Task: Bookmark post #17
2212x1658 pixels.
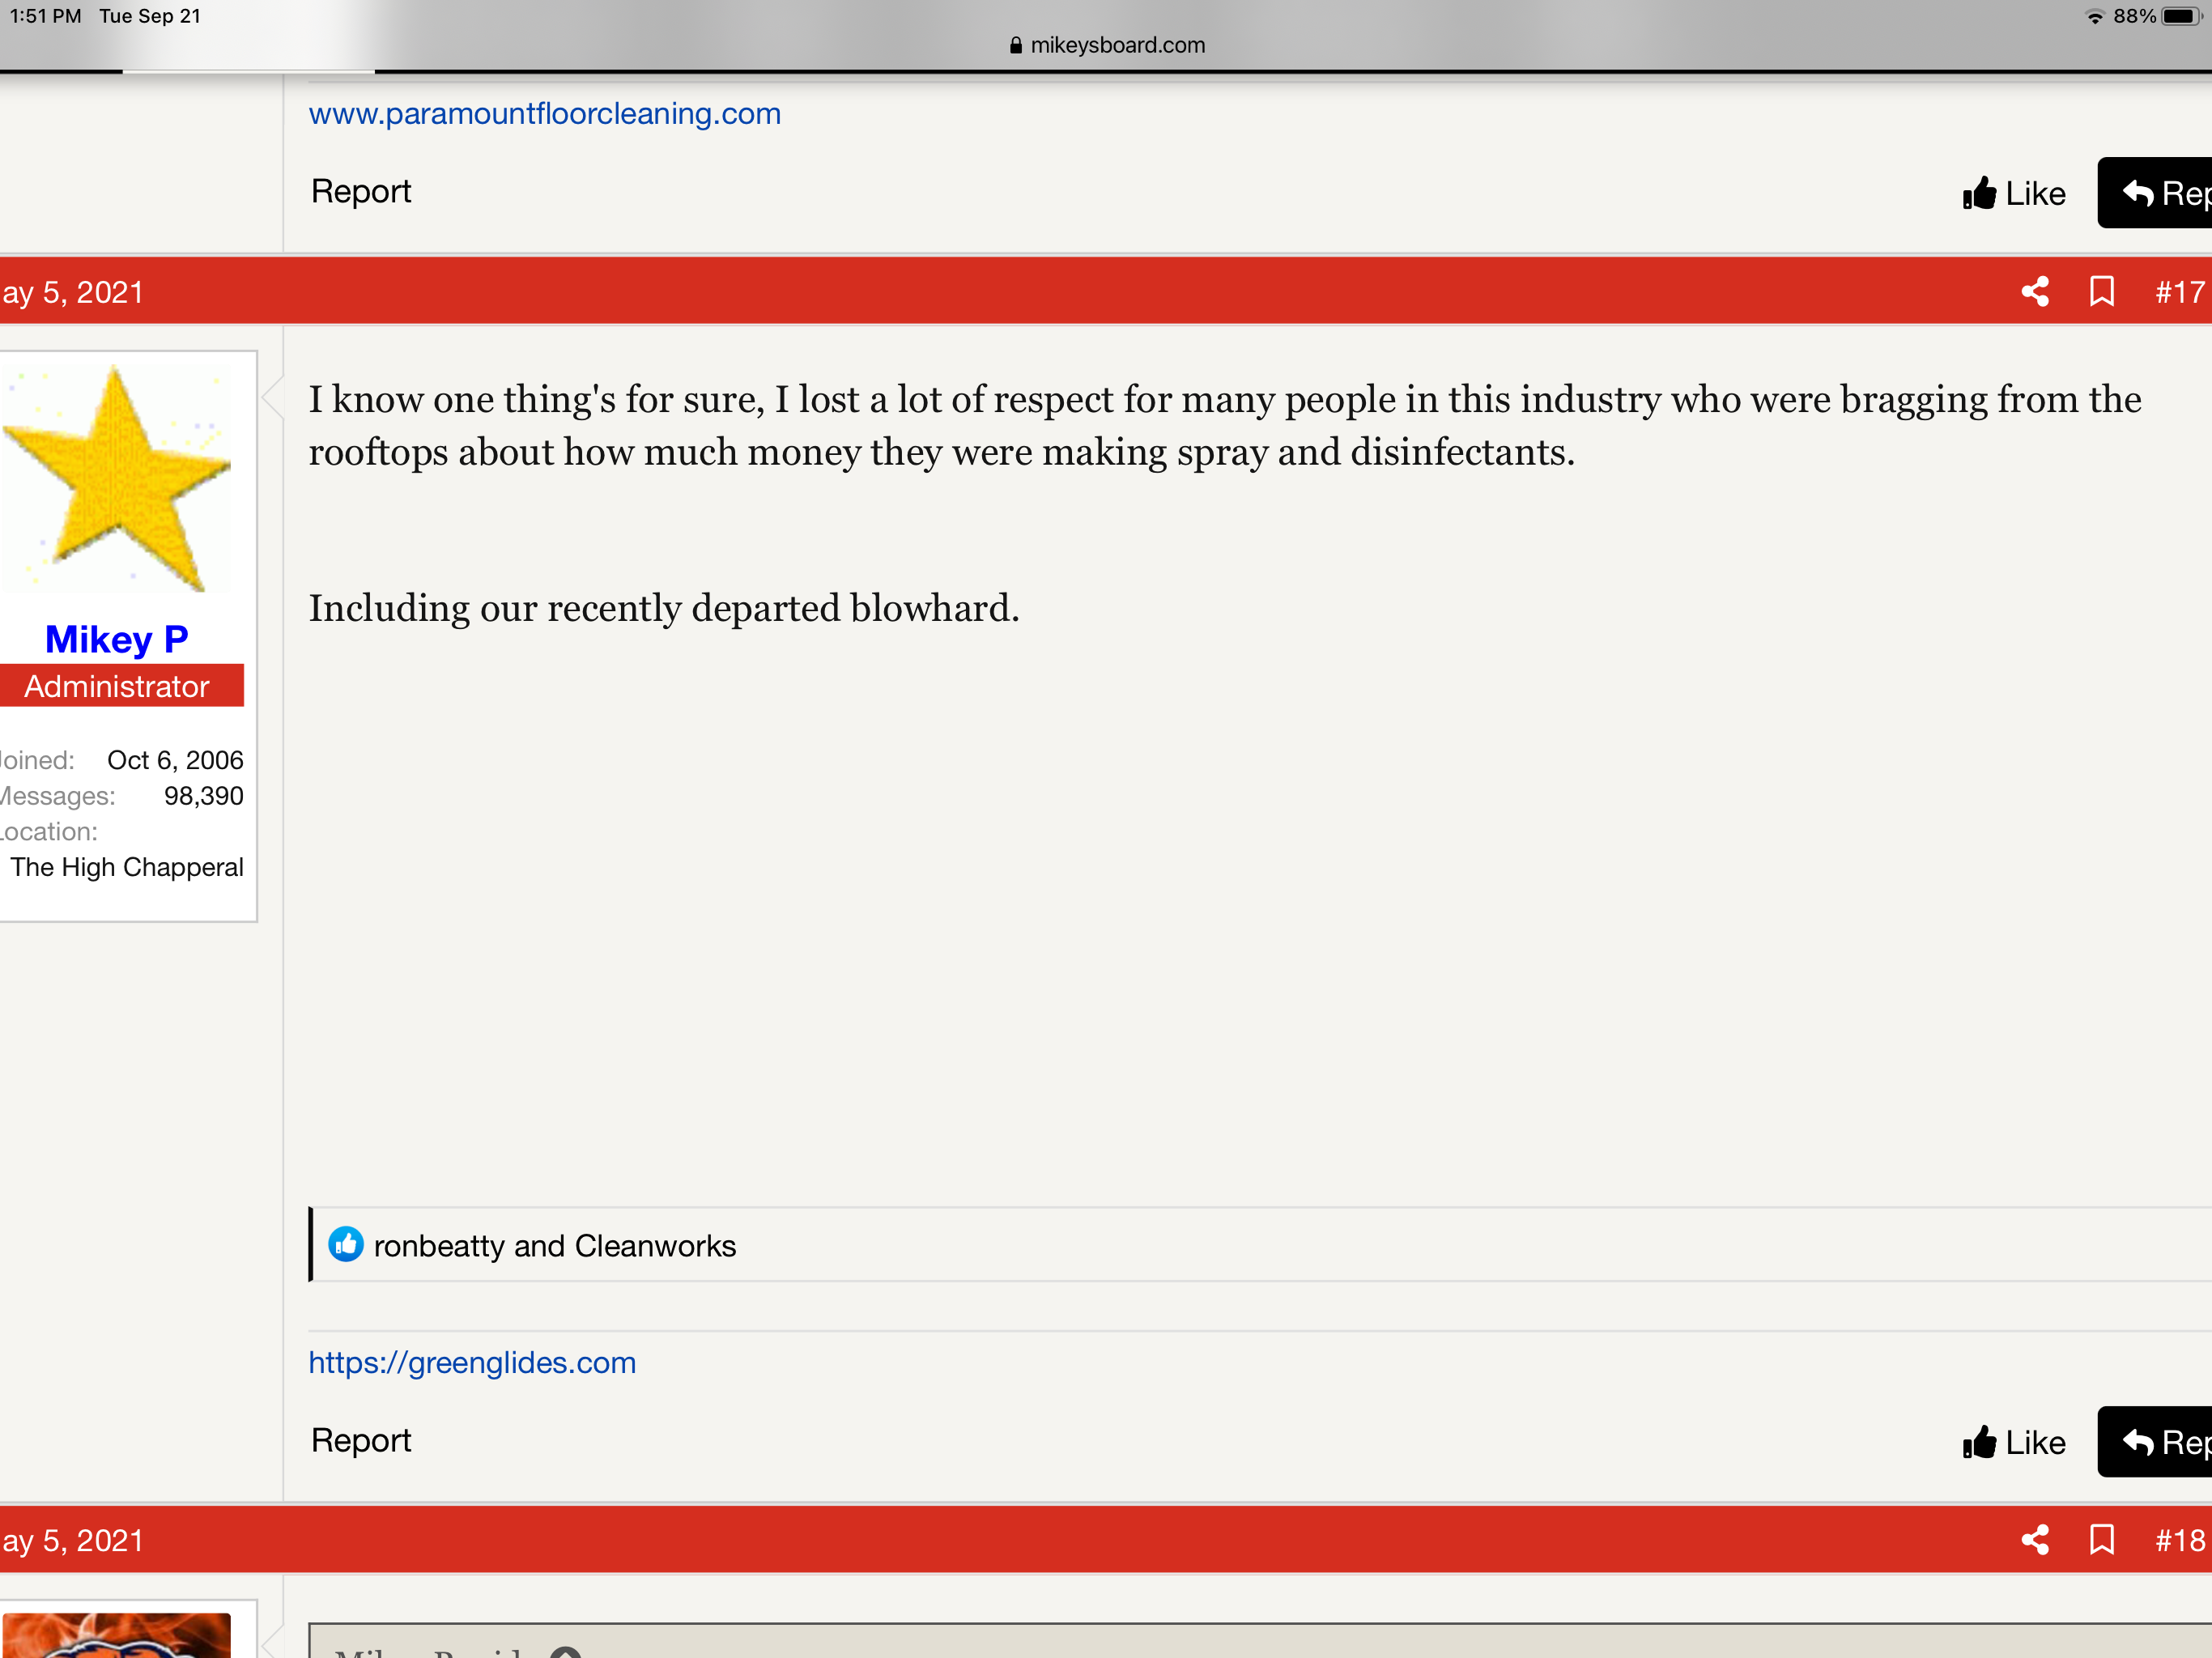Action: pos(2101,291)
